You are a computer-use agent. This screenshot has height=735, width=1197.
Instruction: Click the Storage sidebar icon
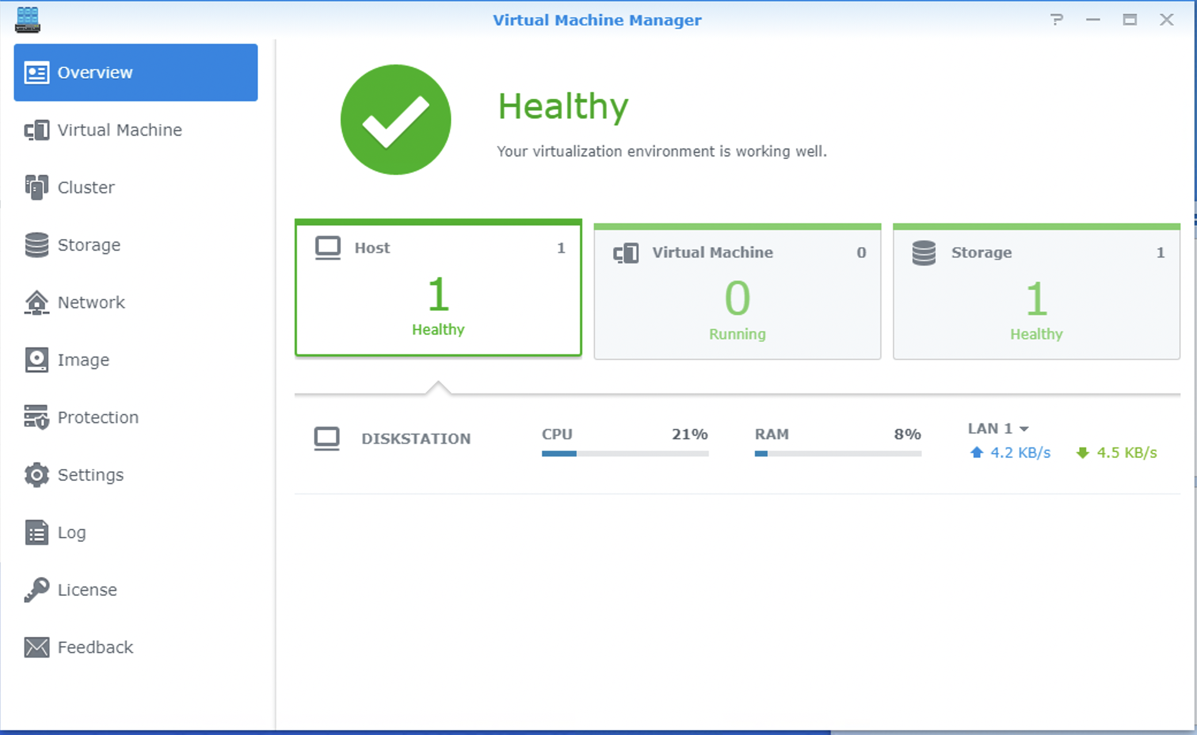point(36,245)
